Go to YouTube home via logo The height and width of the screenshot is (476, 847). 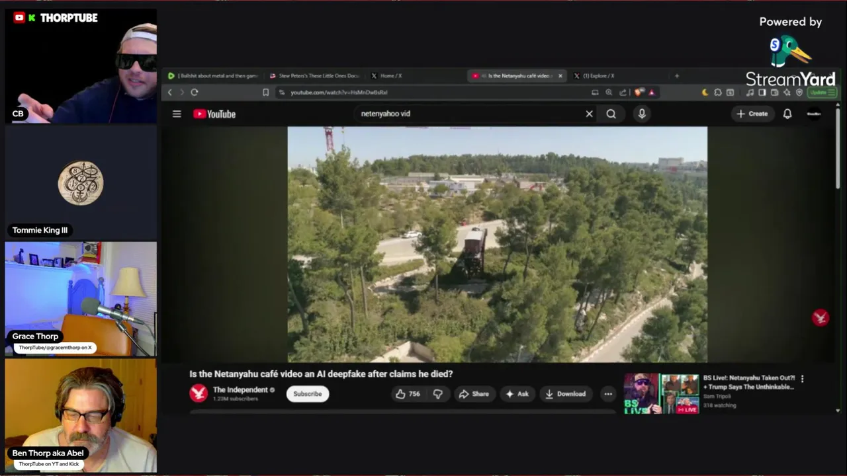click(214, 114)
